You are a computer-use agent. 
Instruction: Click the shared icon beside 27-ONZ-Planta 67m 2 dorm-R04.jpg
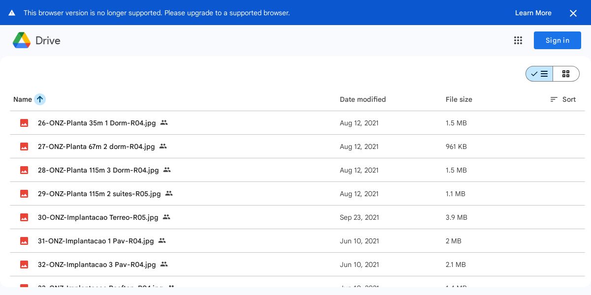coord(163,147)
